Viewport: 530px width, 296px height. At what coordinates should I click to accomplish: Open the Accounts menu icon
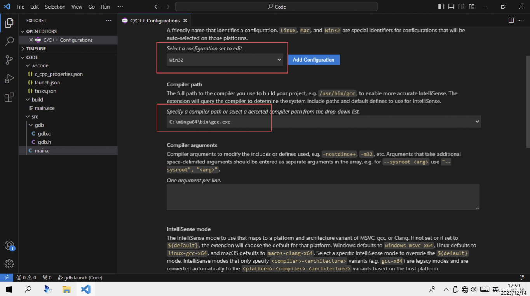click(9, 246)
